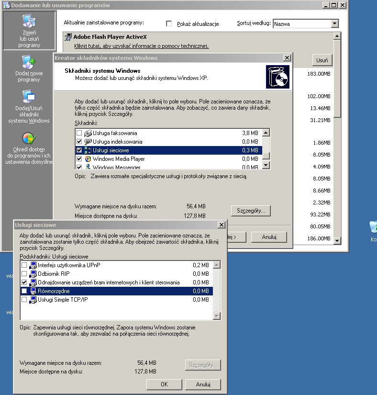This screenshot has width=377, height=395.
Task: Click the Usługa faksowania fax icon
Action: tap(88, 133)
